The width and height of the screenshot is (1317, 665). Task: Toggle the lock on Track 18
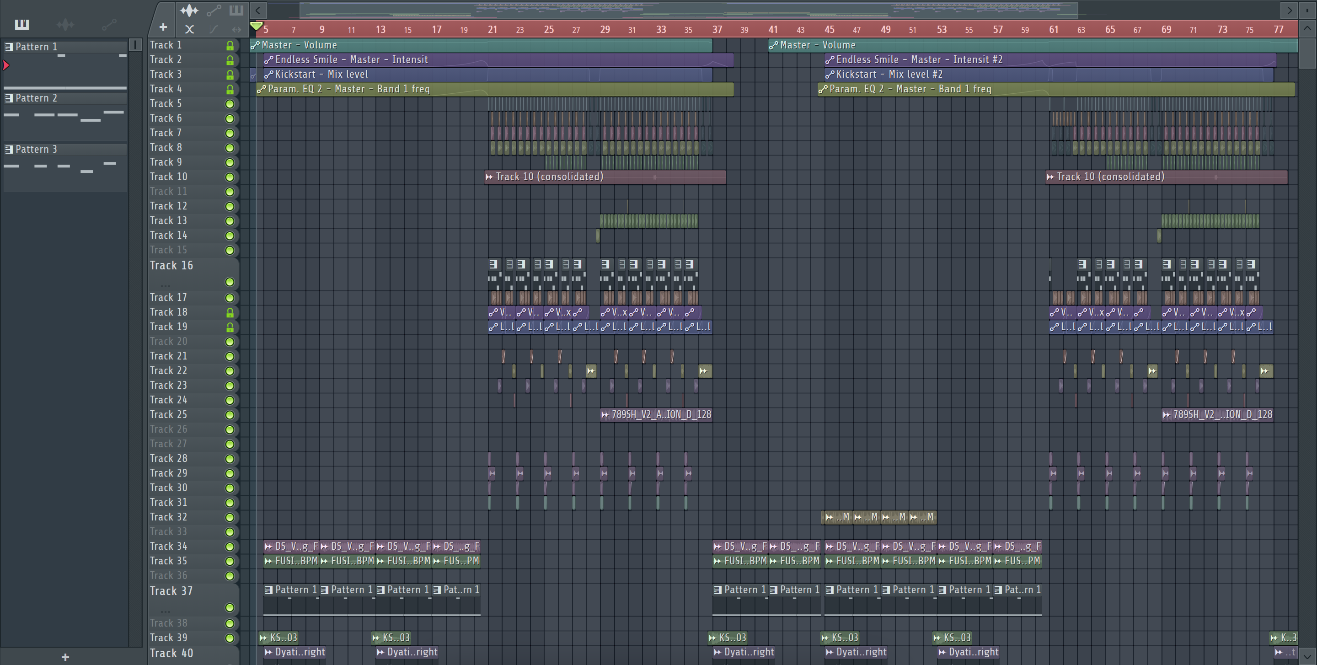pos(230,312)
